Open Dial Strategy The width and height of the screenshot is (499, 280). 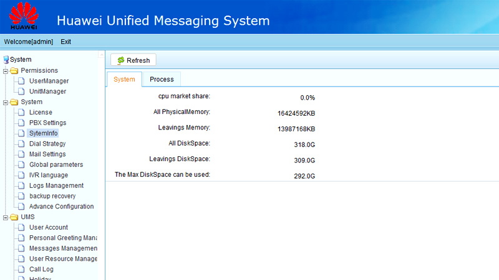[47, 144]
